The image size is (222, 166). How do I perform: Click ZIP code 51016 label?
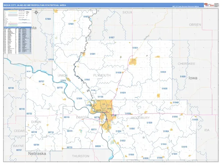tap(175, 117)
